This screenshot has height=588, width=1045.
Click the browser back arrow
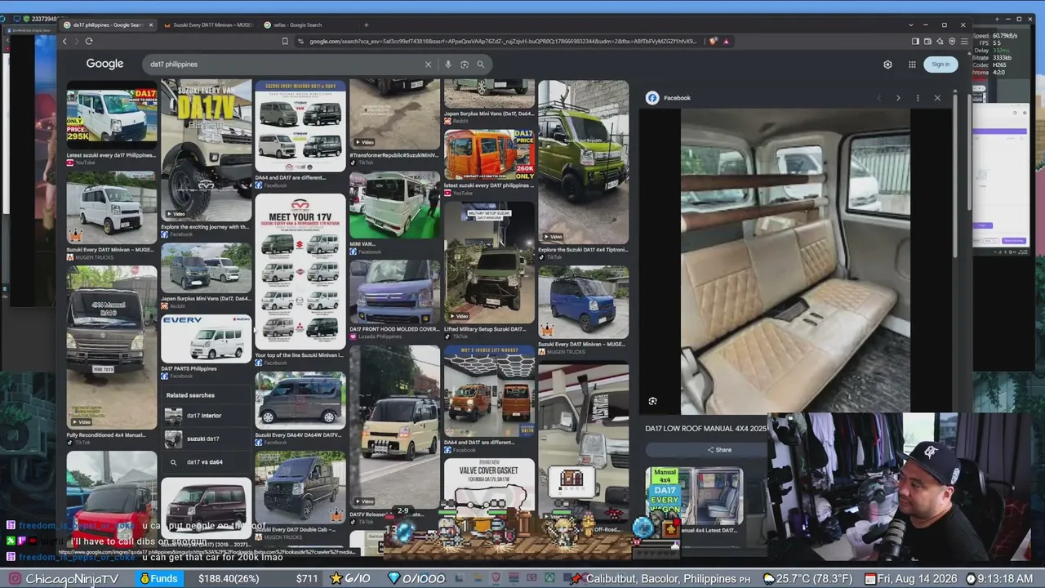[x=65, y=41]
